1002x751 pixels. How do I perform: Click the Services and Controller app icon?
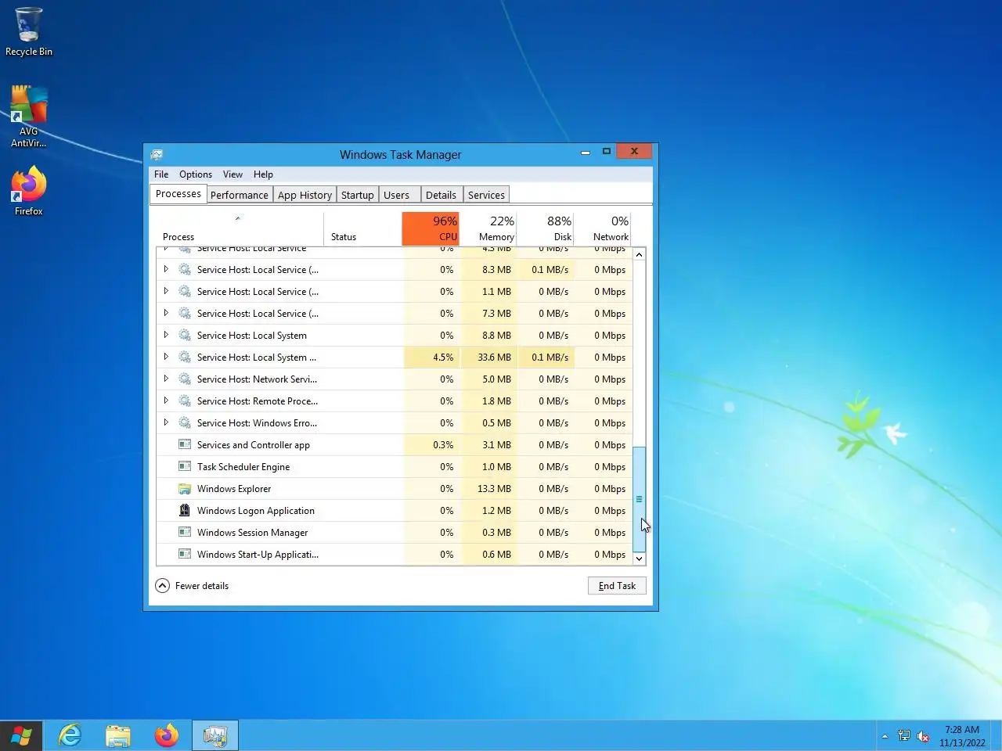pos(185,444)
